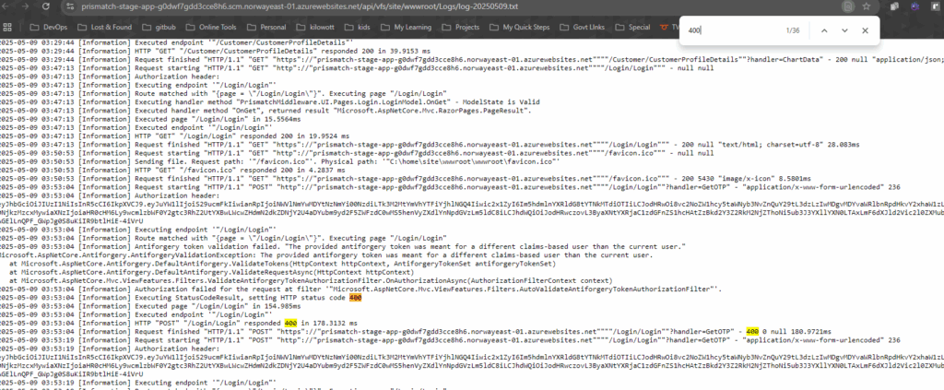Viewport: 944px width, 390px height.
Task: Click the find box containing 400
Action: click(731, 30)
